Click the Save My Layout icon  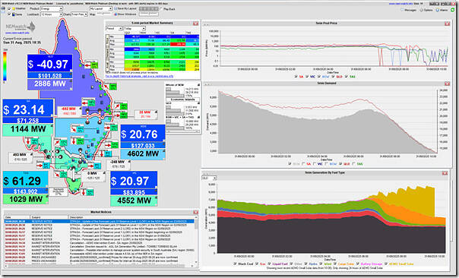[116, 9]
